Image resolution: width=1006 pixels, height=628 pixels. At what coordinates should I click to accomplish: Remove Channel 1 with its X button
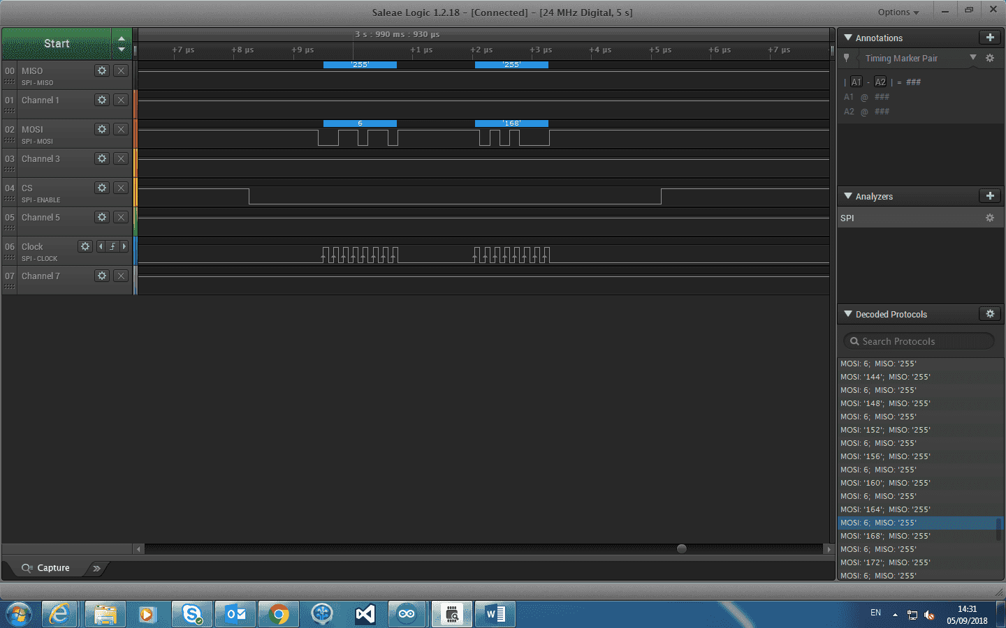[x=121, y=100]
